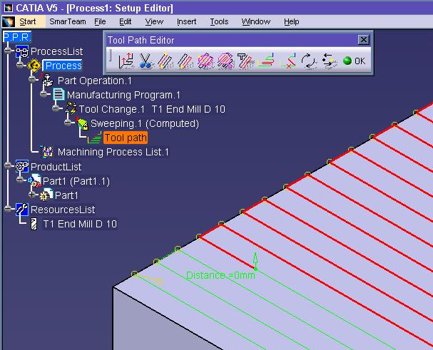Open the File menu
The height and width of the screenshot is (350, 433).
[x=100, y=21]
